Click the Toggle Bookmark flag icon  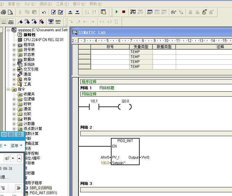(x=20, y=22)
